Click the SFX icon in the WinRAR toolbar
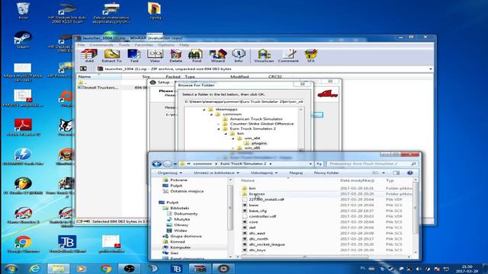Viewport: 488px width, 274px height. pos(310,56)
